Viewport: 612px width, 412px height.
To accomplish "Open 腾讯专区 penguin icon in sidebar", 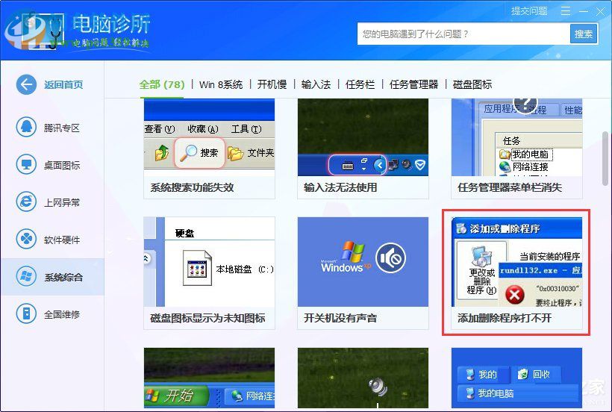I will click(x=26, y=127).
